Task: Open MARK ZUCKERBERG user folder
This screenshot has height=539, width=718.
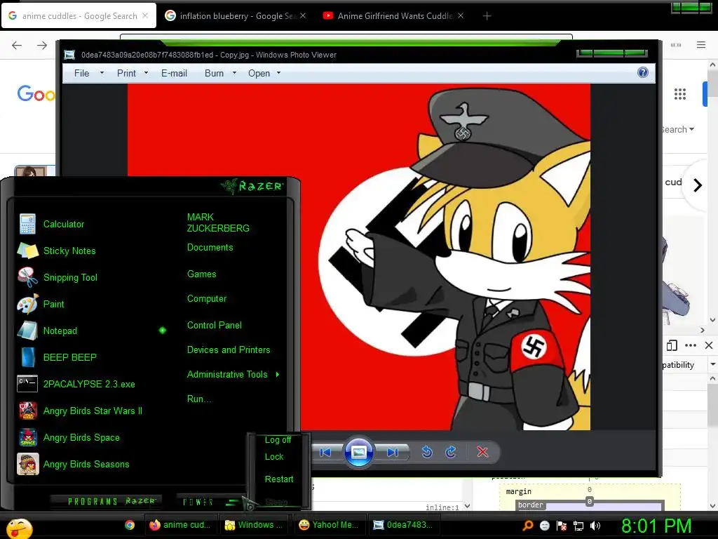Action: point(218,222)
